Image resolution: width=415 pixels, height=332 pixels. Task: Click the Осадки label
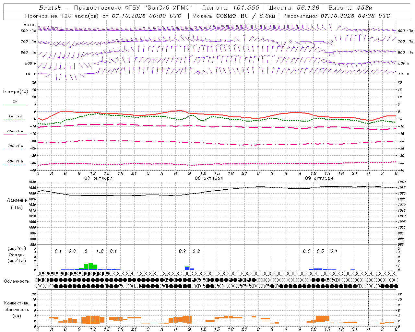tap(17, 255)
